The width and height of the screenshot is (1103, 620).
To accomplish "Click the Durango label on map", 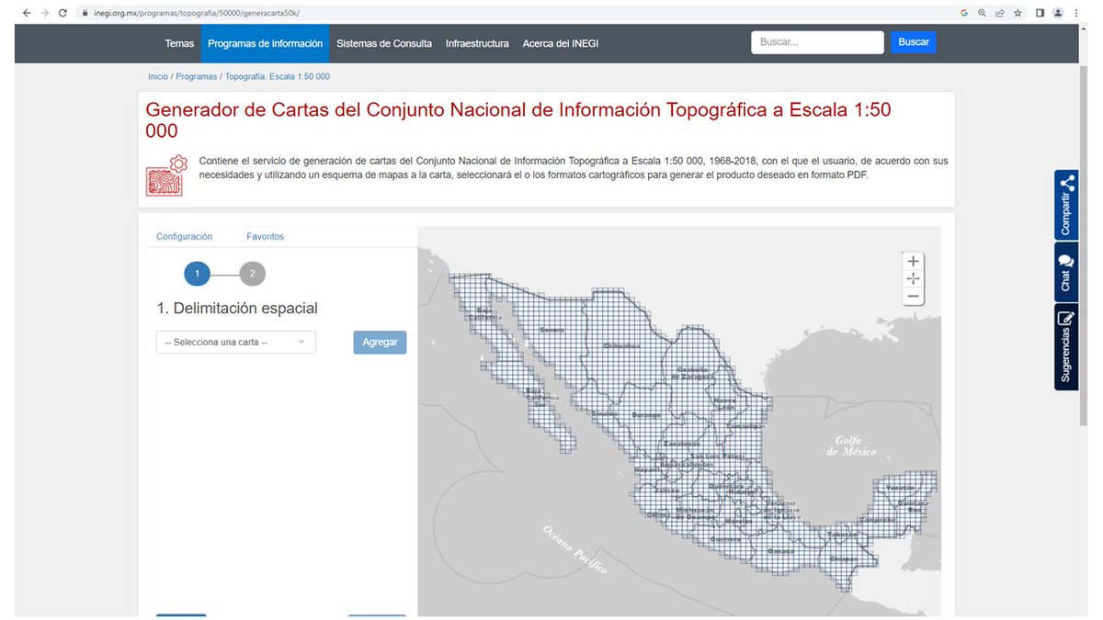I will (x=646, y=415).
